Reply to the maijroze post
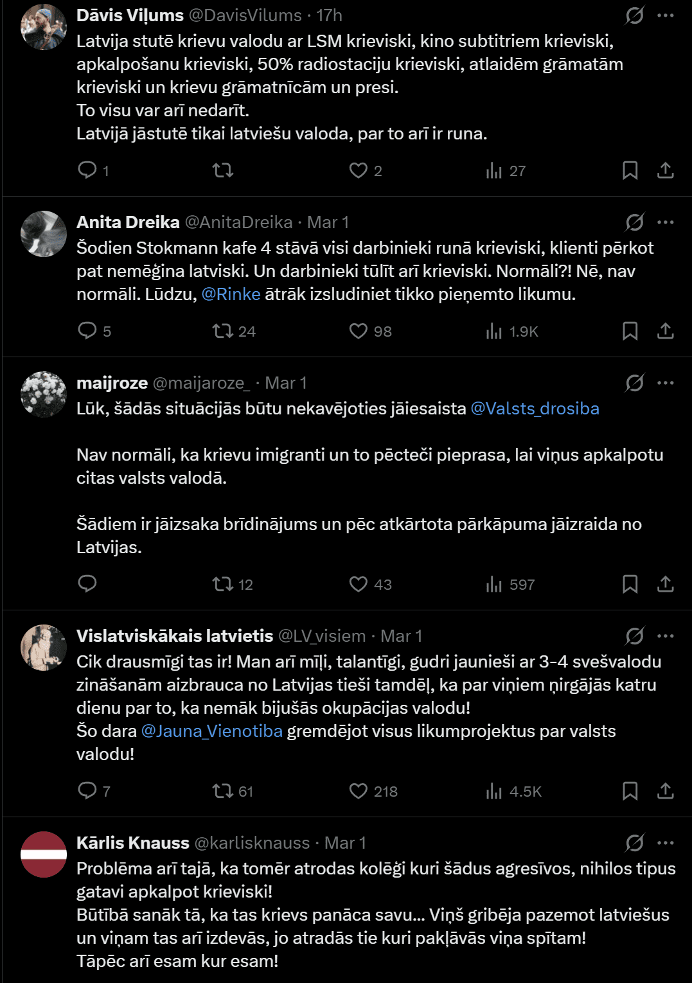Screen dimensions: 692x983 (x=87, y=584)
